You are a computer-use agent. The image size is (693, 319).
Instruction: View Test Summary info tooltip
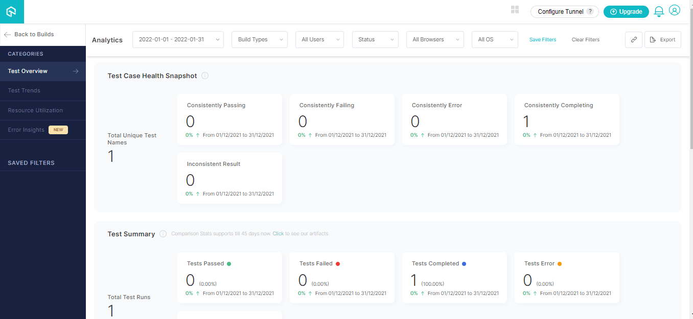coord(163,233)
